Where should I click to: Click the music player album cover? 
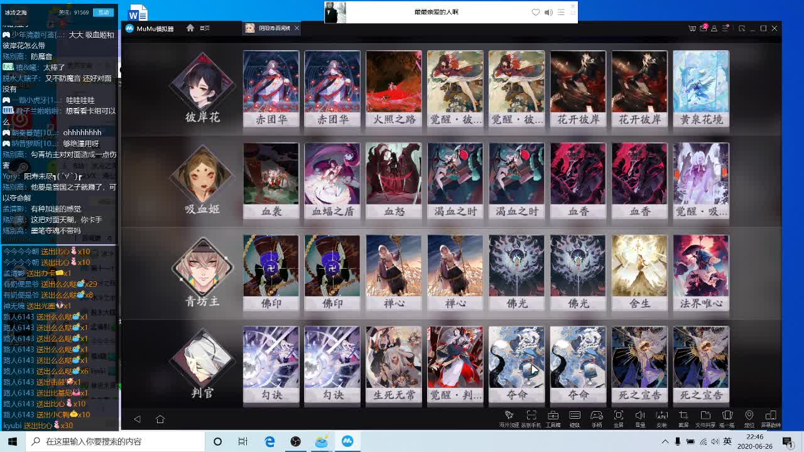click(x=335, y=12)
